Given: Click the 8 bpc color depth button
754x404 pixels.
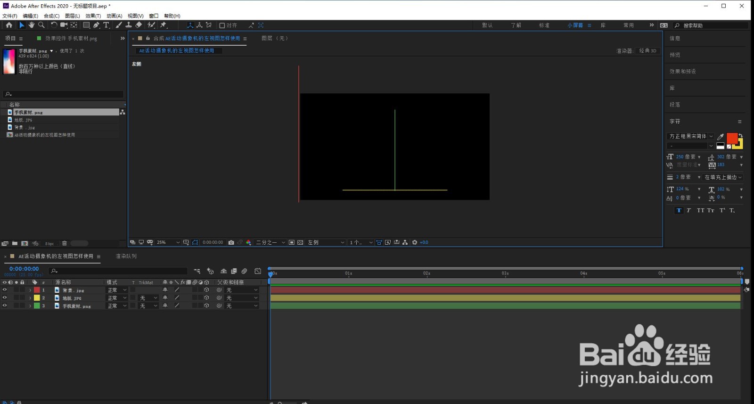Looking at the screenshot, I should click(x=49, y=244).
